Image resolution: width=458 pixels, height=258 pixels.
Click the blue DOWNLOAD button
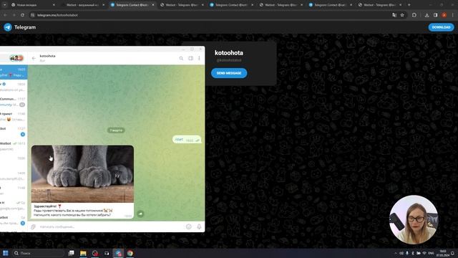(x=441, y=27)
